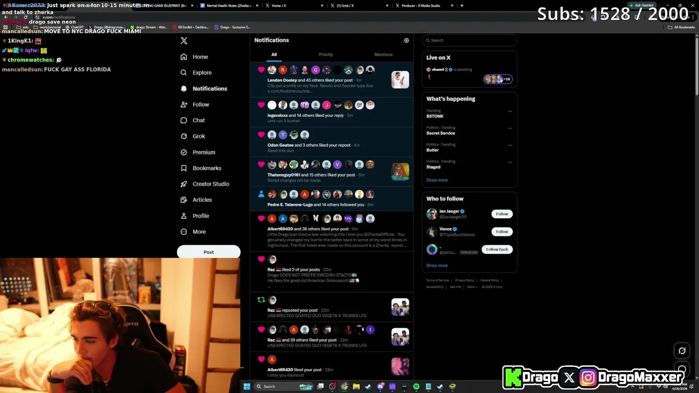Open Premium from the sidebar

(x=198, y=152)
